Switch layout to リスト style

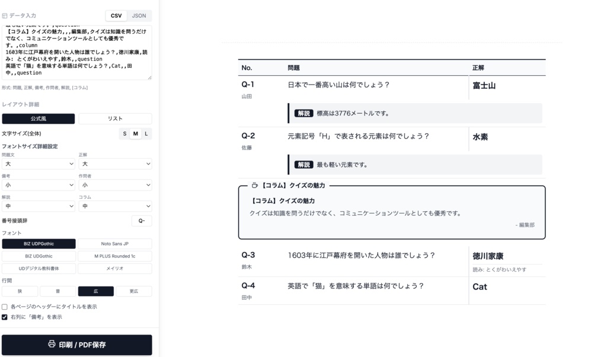point(114,118)
